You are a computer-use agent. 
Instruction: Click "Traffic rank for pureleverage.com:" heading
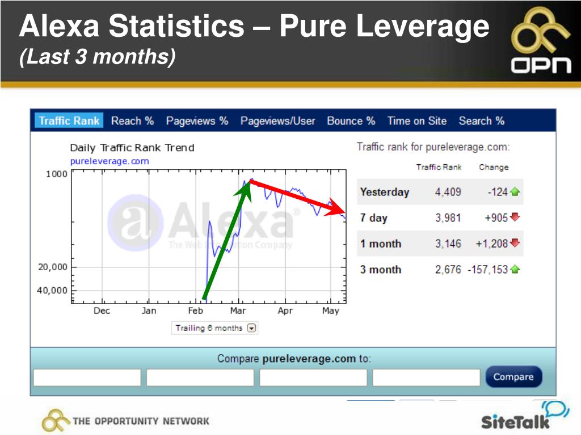(433, 147)
